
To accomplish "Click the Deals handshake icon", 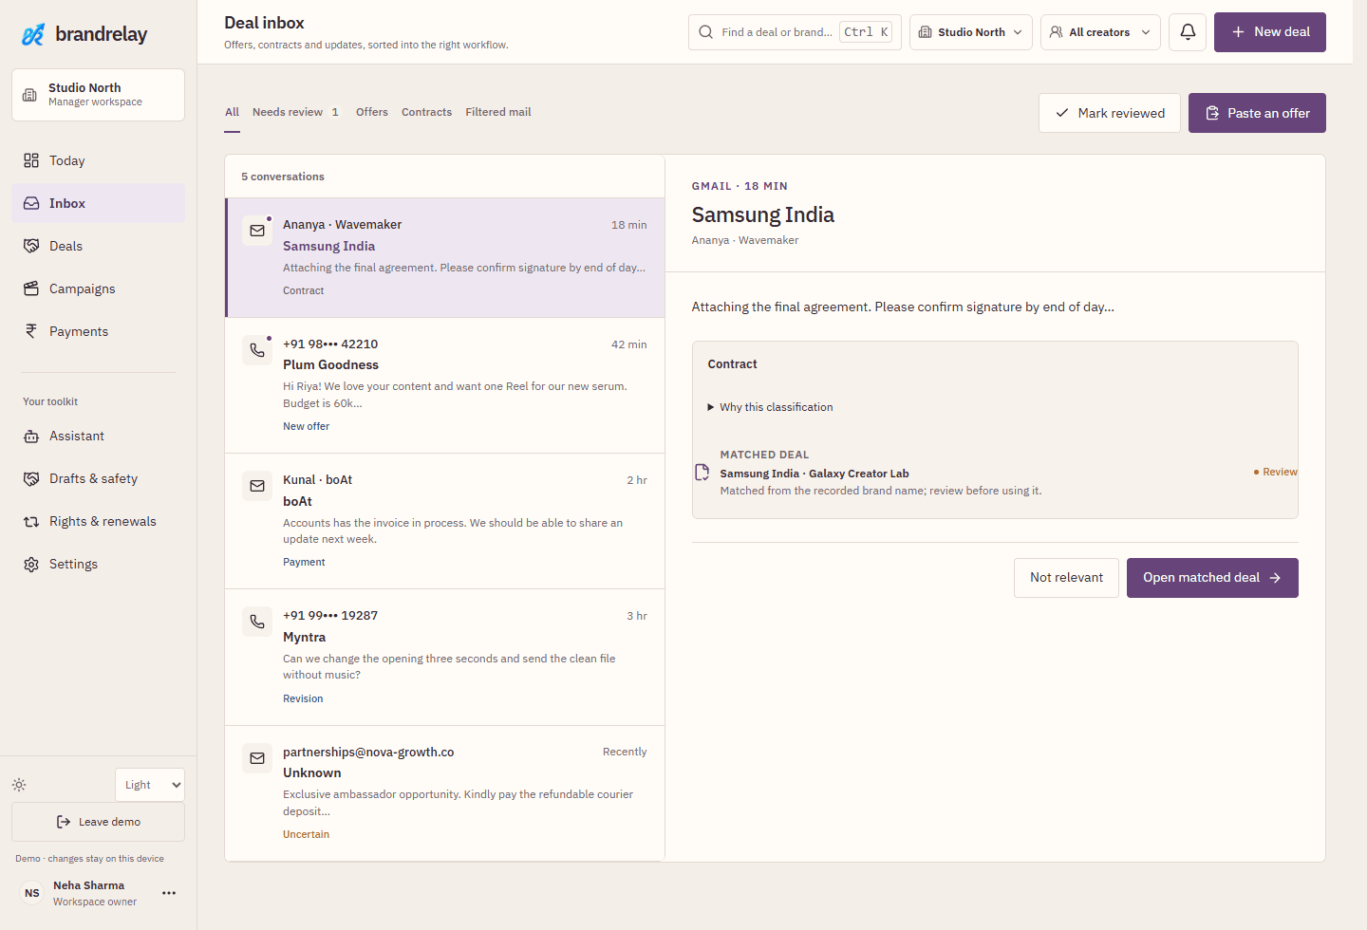I will (31, 246).
